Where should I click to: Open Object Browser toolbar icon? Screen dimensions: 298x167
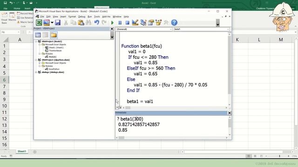point(158,23)
